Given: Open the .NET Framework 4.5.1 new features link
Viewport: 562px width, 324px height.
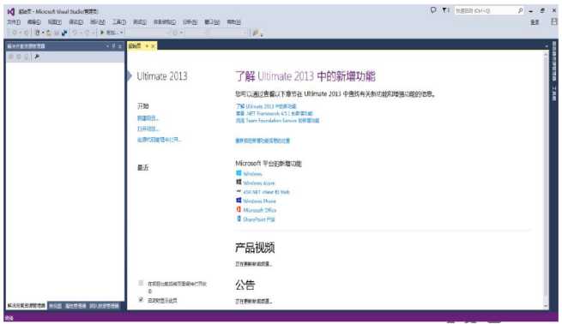Looking at the screenshot, I should tap(275, 113).
